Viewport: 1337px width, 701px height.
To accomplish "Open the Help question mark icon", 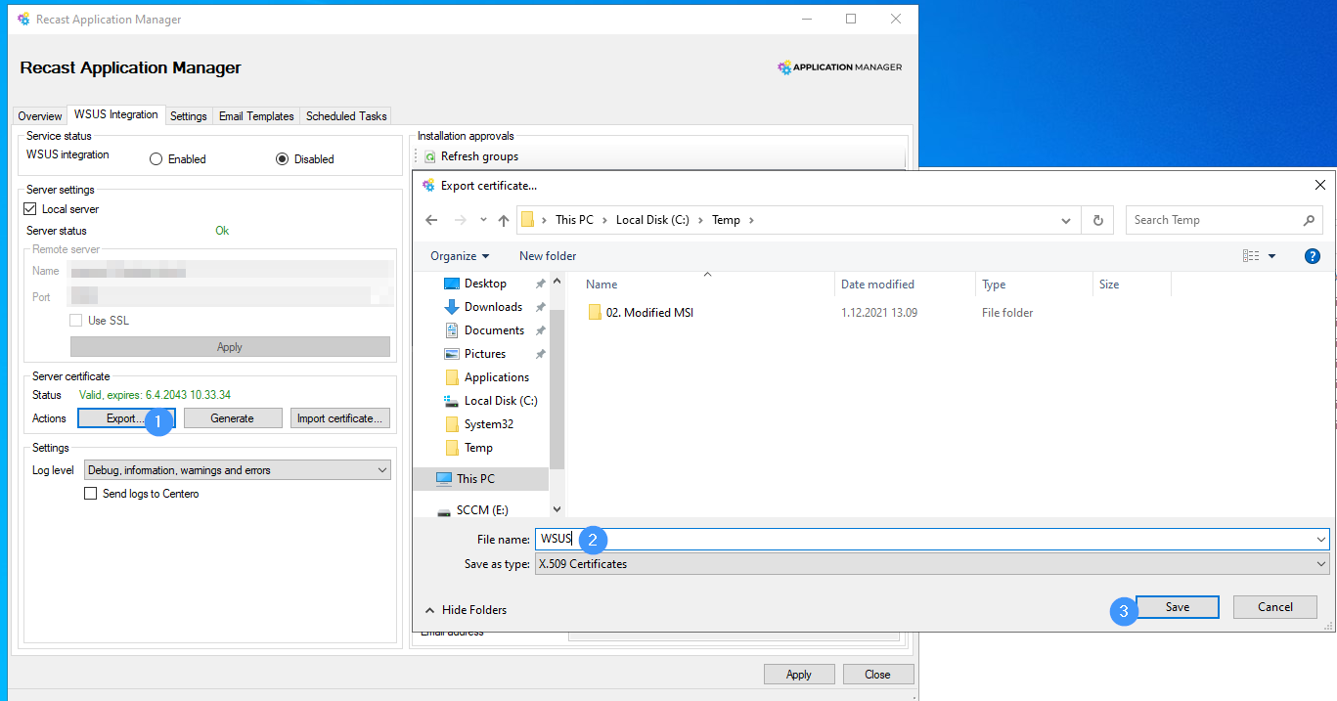I will click(1313, 256).
